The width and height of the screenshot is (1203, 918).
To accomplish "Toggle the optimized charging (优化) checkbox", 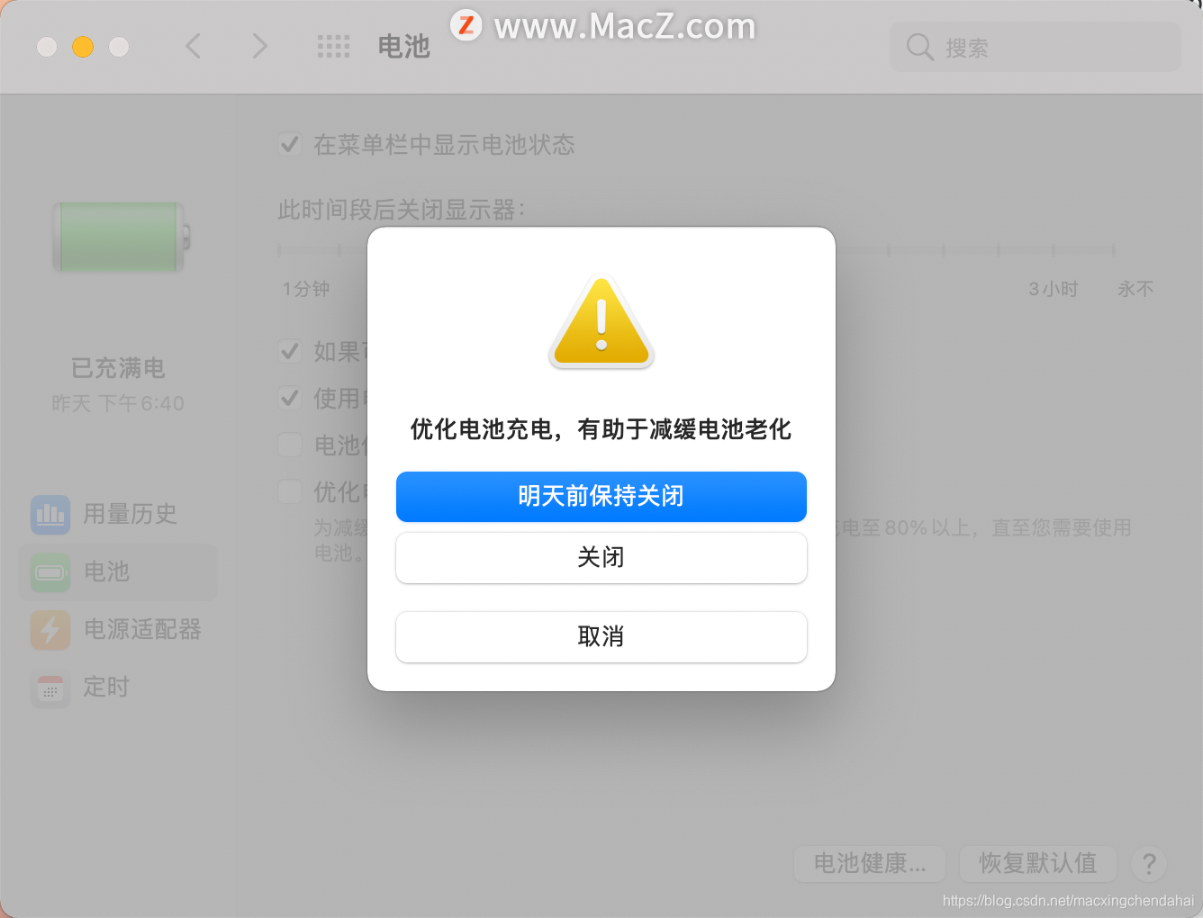I will 289,491.
